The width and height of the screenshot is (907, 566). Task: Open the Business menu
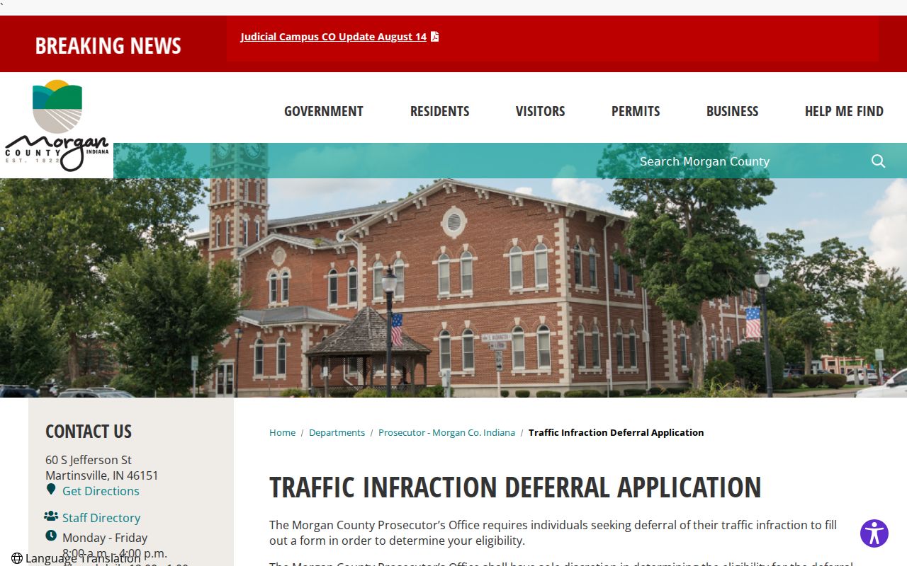click(733, 111)
